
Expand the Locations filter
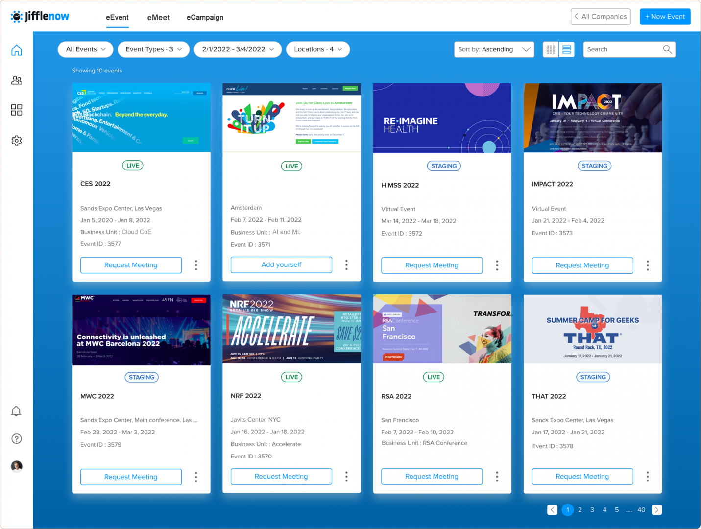318,49
